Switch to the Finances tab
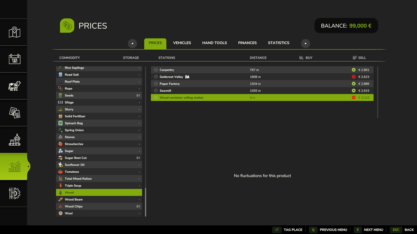The image size is (417, 234). (247, 43)
